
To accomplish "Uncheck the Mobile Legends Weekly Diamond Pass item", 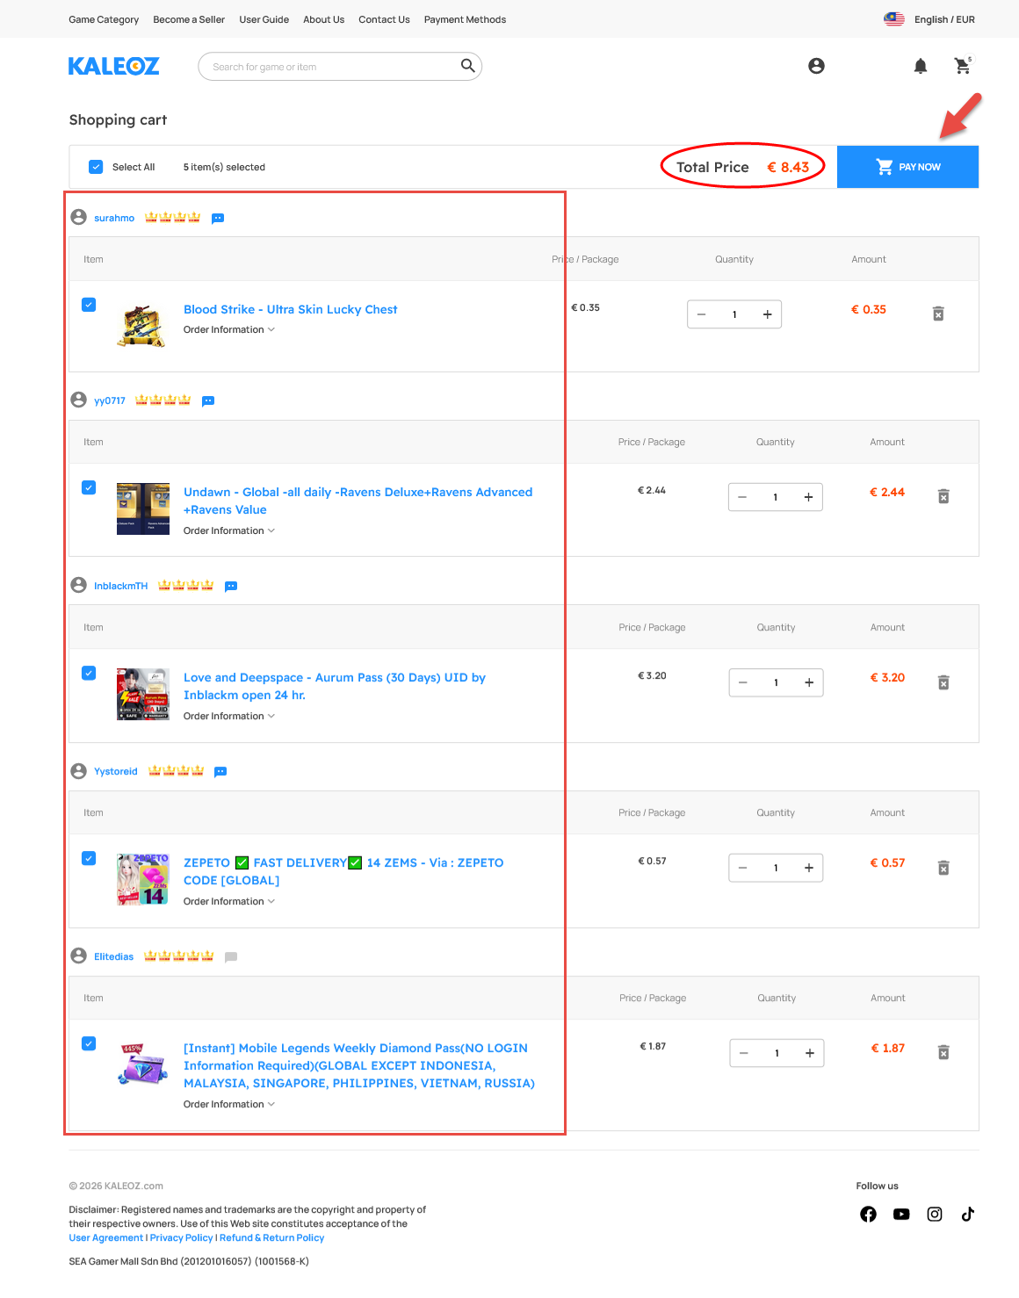I will click(x=89, y=1043).
